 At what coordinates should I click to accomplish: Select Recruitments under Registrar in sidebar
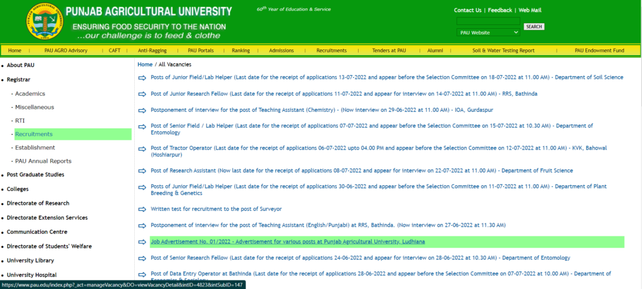click(x=34, y=134)
